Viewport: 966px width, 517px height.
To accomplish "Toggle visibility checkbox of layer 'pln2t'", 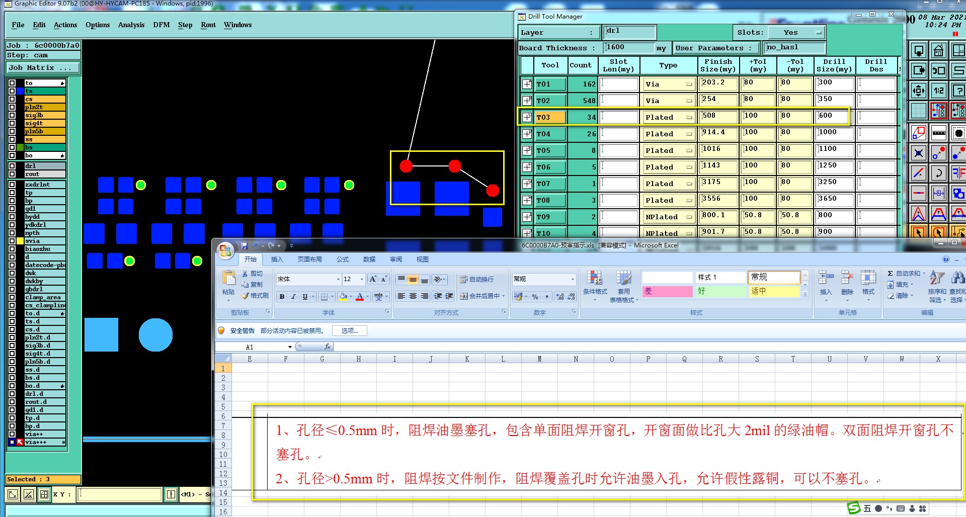I will pyautogui.click(x=12, y=107).
